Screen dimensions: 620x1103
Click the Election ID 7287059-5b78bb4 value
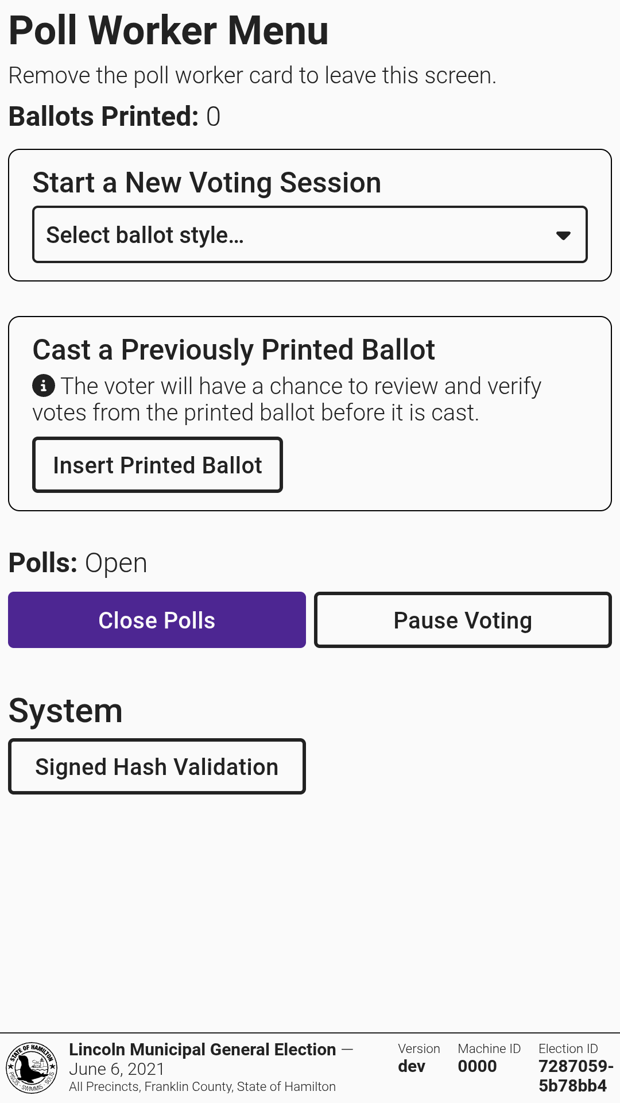tap(575, 1076)
